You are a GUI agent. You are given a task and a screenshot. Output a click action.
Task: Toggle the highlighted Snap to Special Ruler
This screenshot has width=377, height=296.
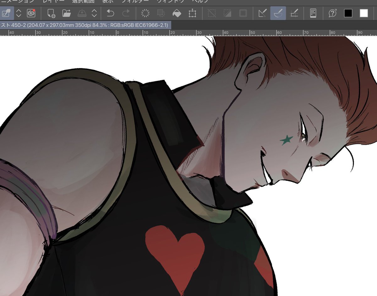pyautogui.click(x=278, y=13)
